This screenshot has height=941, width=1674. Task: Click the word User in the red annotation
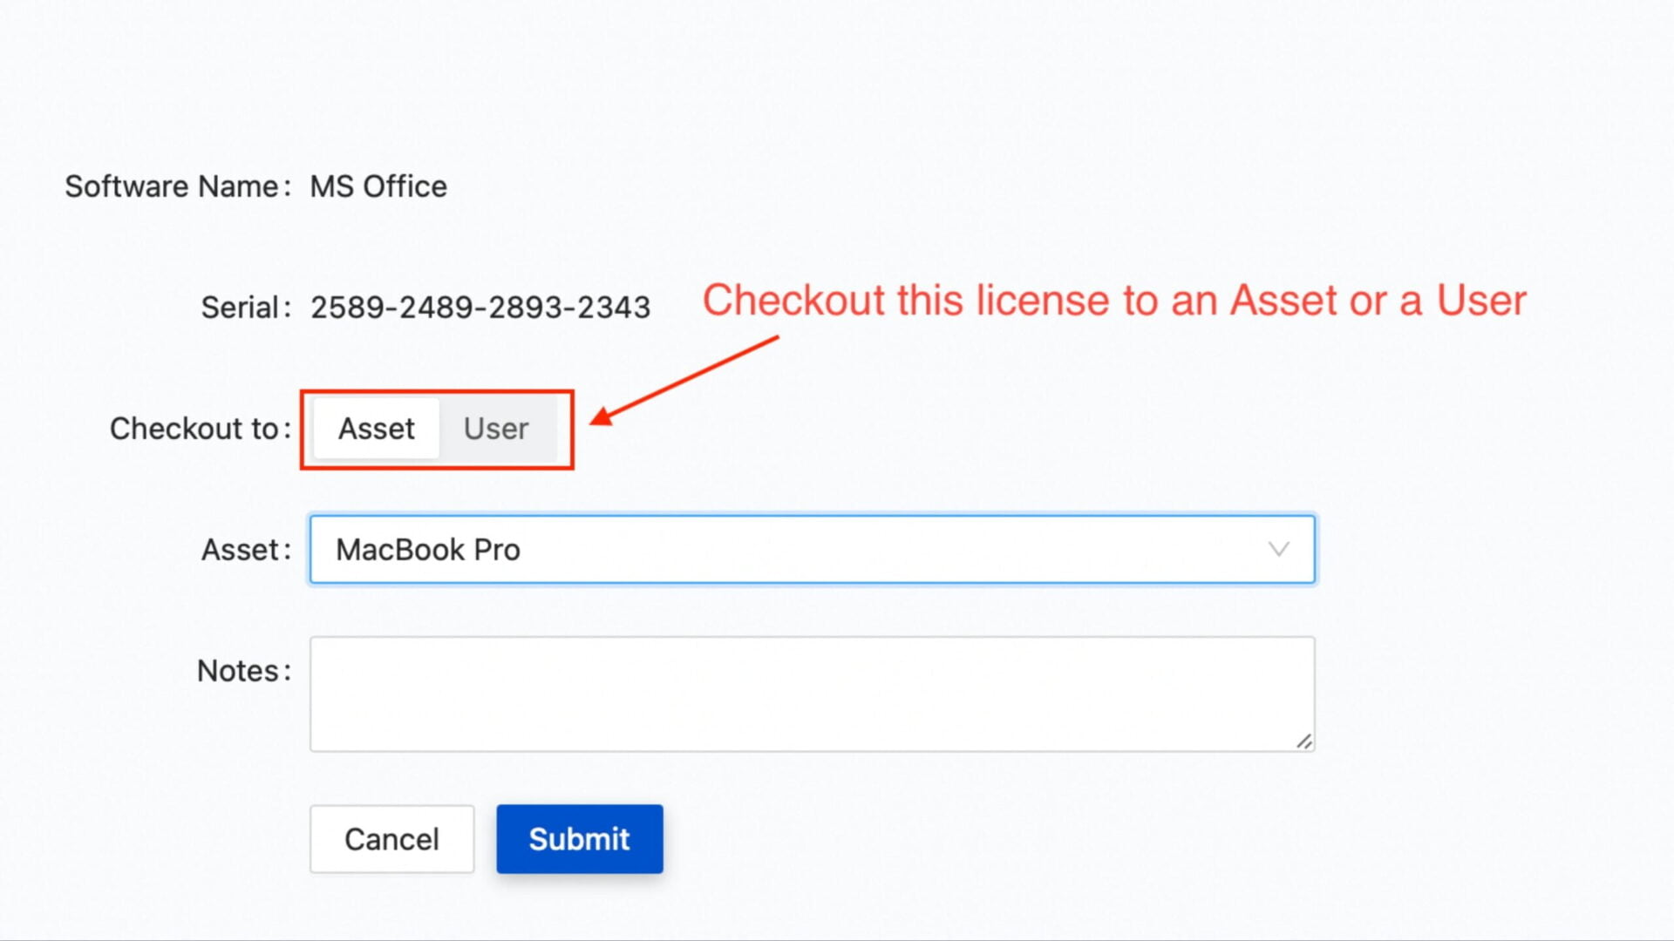(x=1481, y=301)
